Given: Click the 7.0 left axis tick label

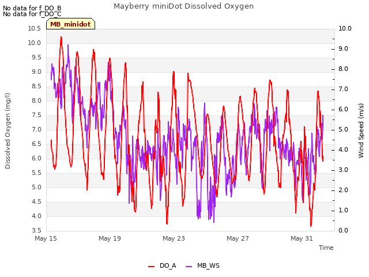Looking at the screenshot, I should (36, 130).
